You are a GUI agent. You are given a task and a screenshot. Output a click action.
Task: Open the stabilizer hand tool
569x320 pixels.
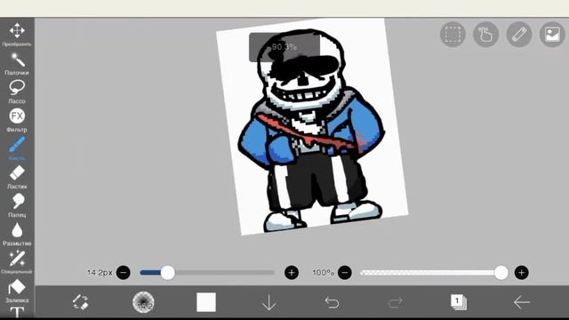486,35
